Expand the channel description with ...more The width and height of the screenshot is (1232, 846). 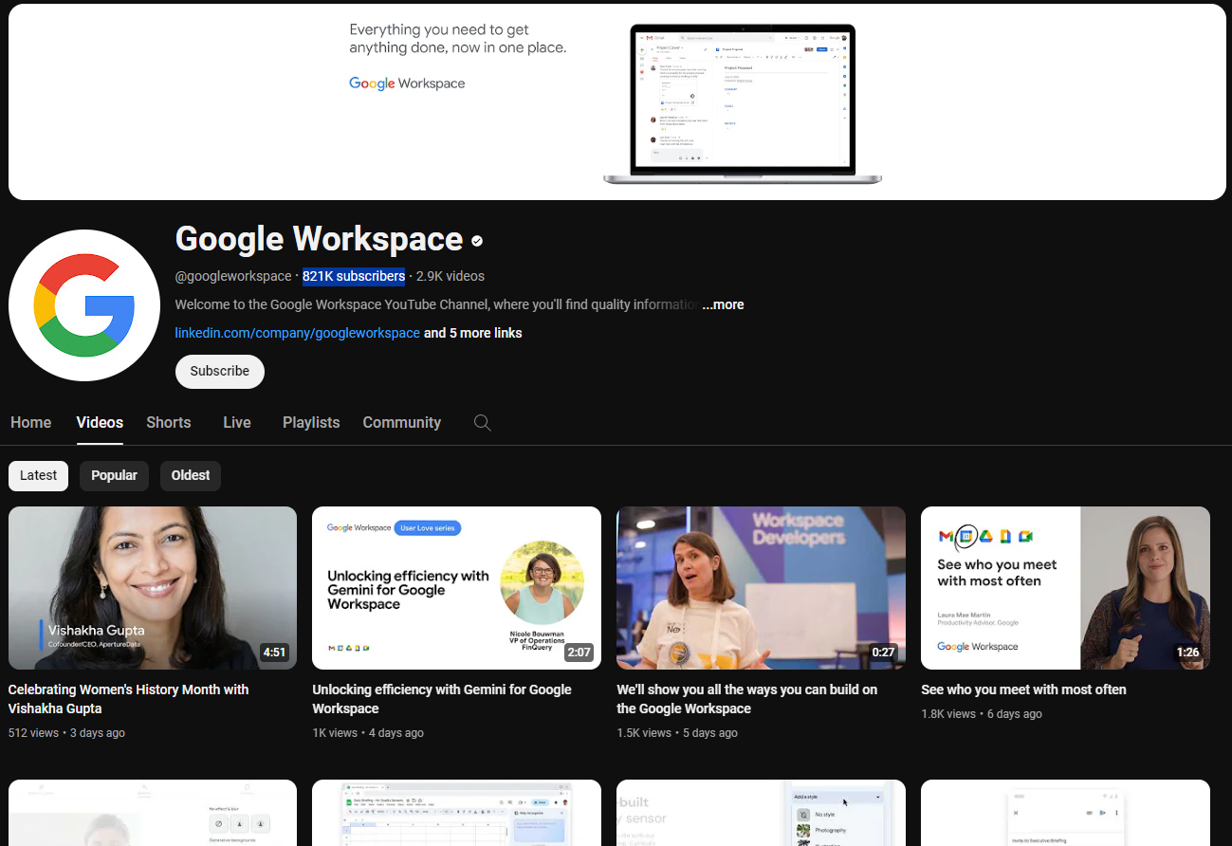(x=723, y=304)
